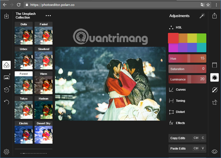The image size is (221, 158).
Task: Open the history clock icon
Action: [x=6, y=90]
